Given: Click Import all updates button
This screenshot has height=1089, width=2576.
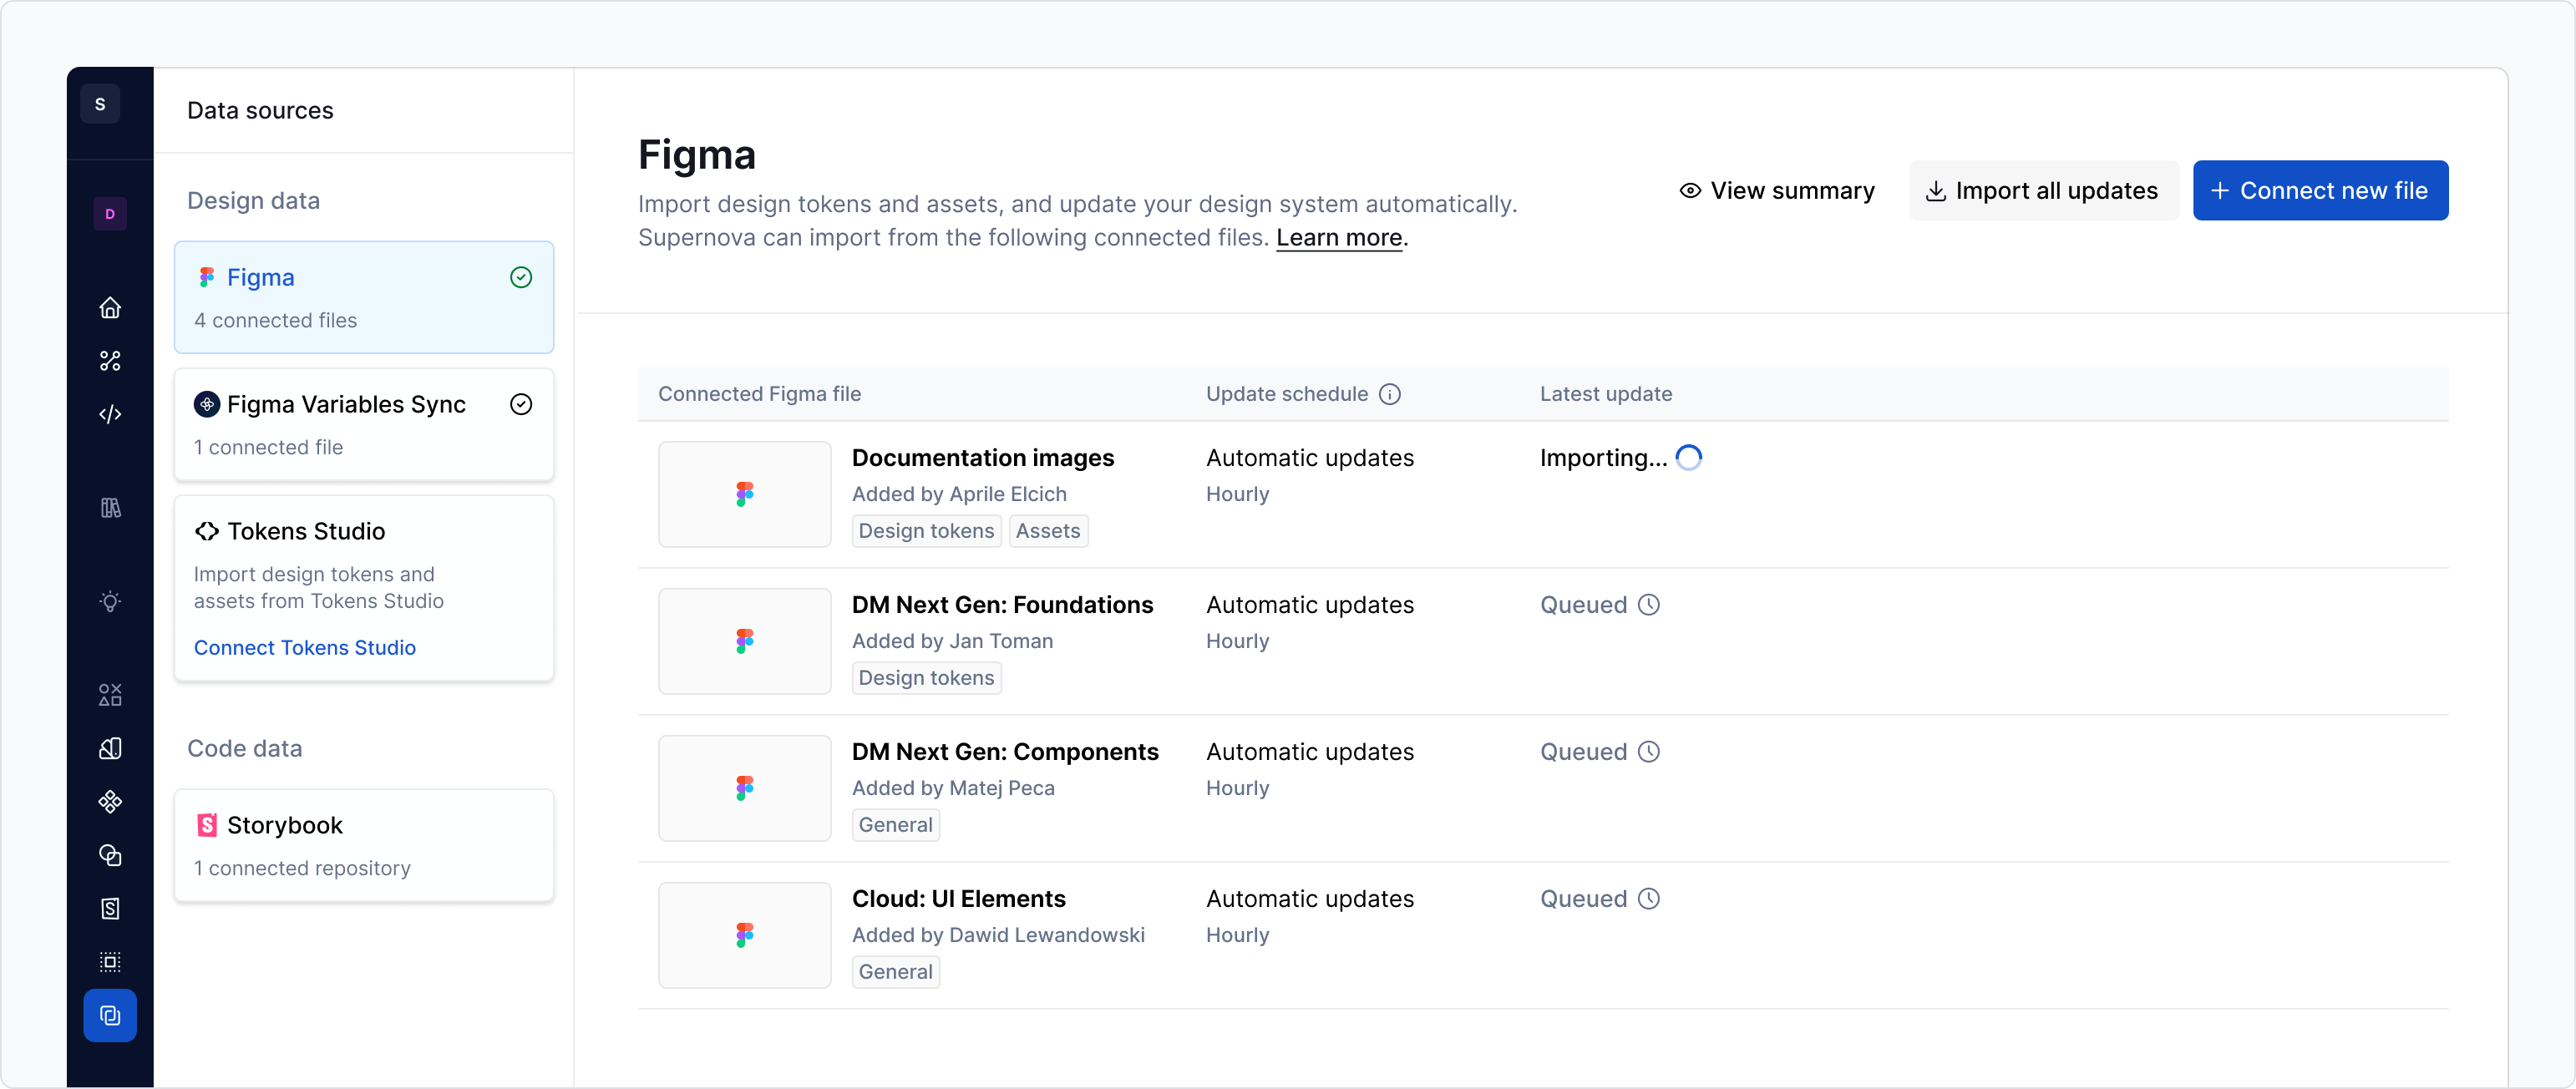Looking at the screenshot, I should (x=2043, y=190).
